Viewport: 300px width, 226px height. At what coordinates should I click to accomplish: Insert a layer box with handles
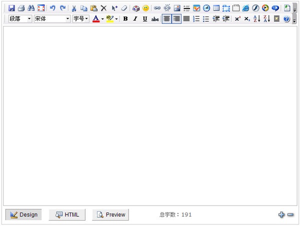pos(226,8)
